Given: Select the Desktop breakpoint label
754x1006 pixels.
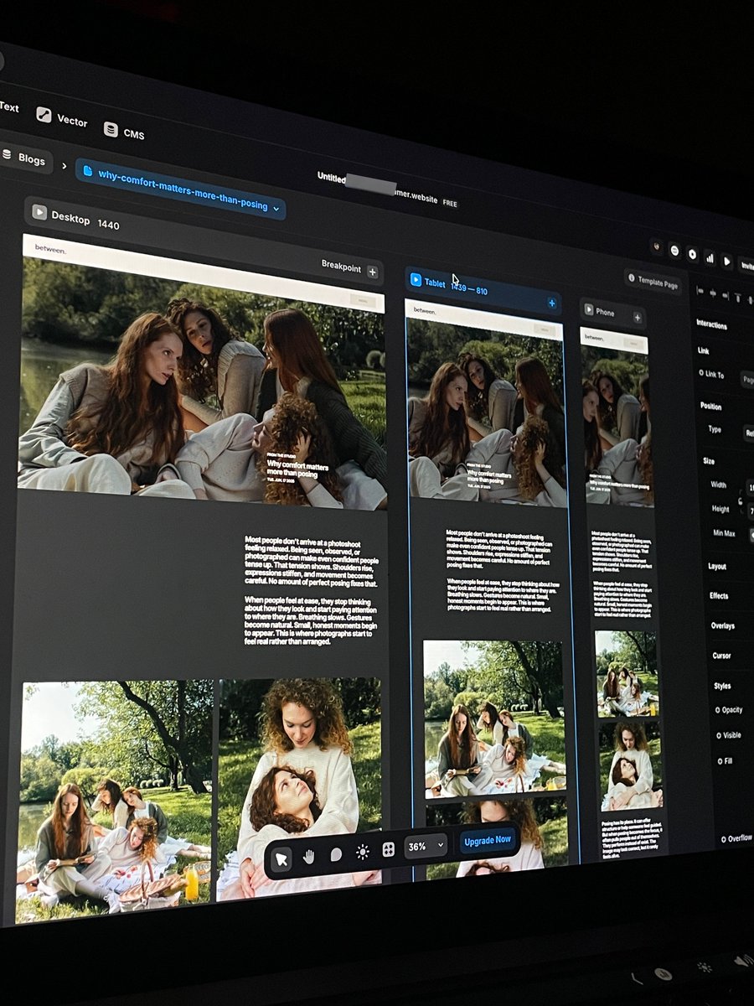Looking at the screenshot, I should point(70,218).
